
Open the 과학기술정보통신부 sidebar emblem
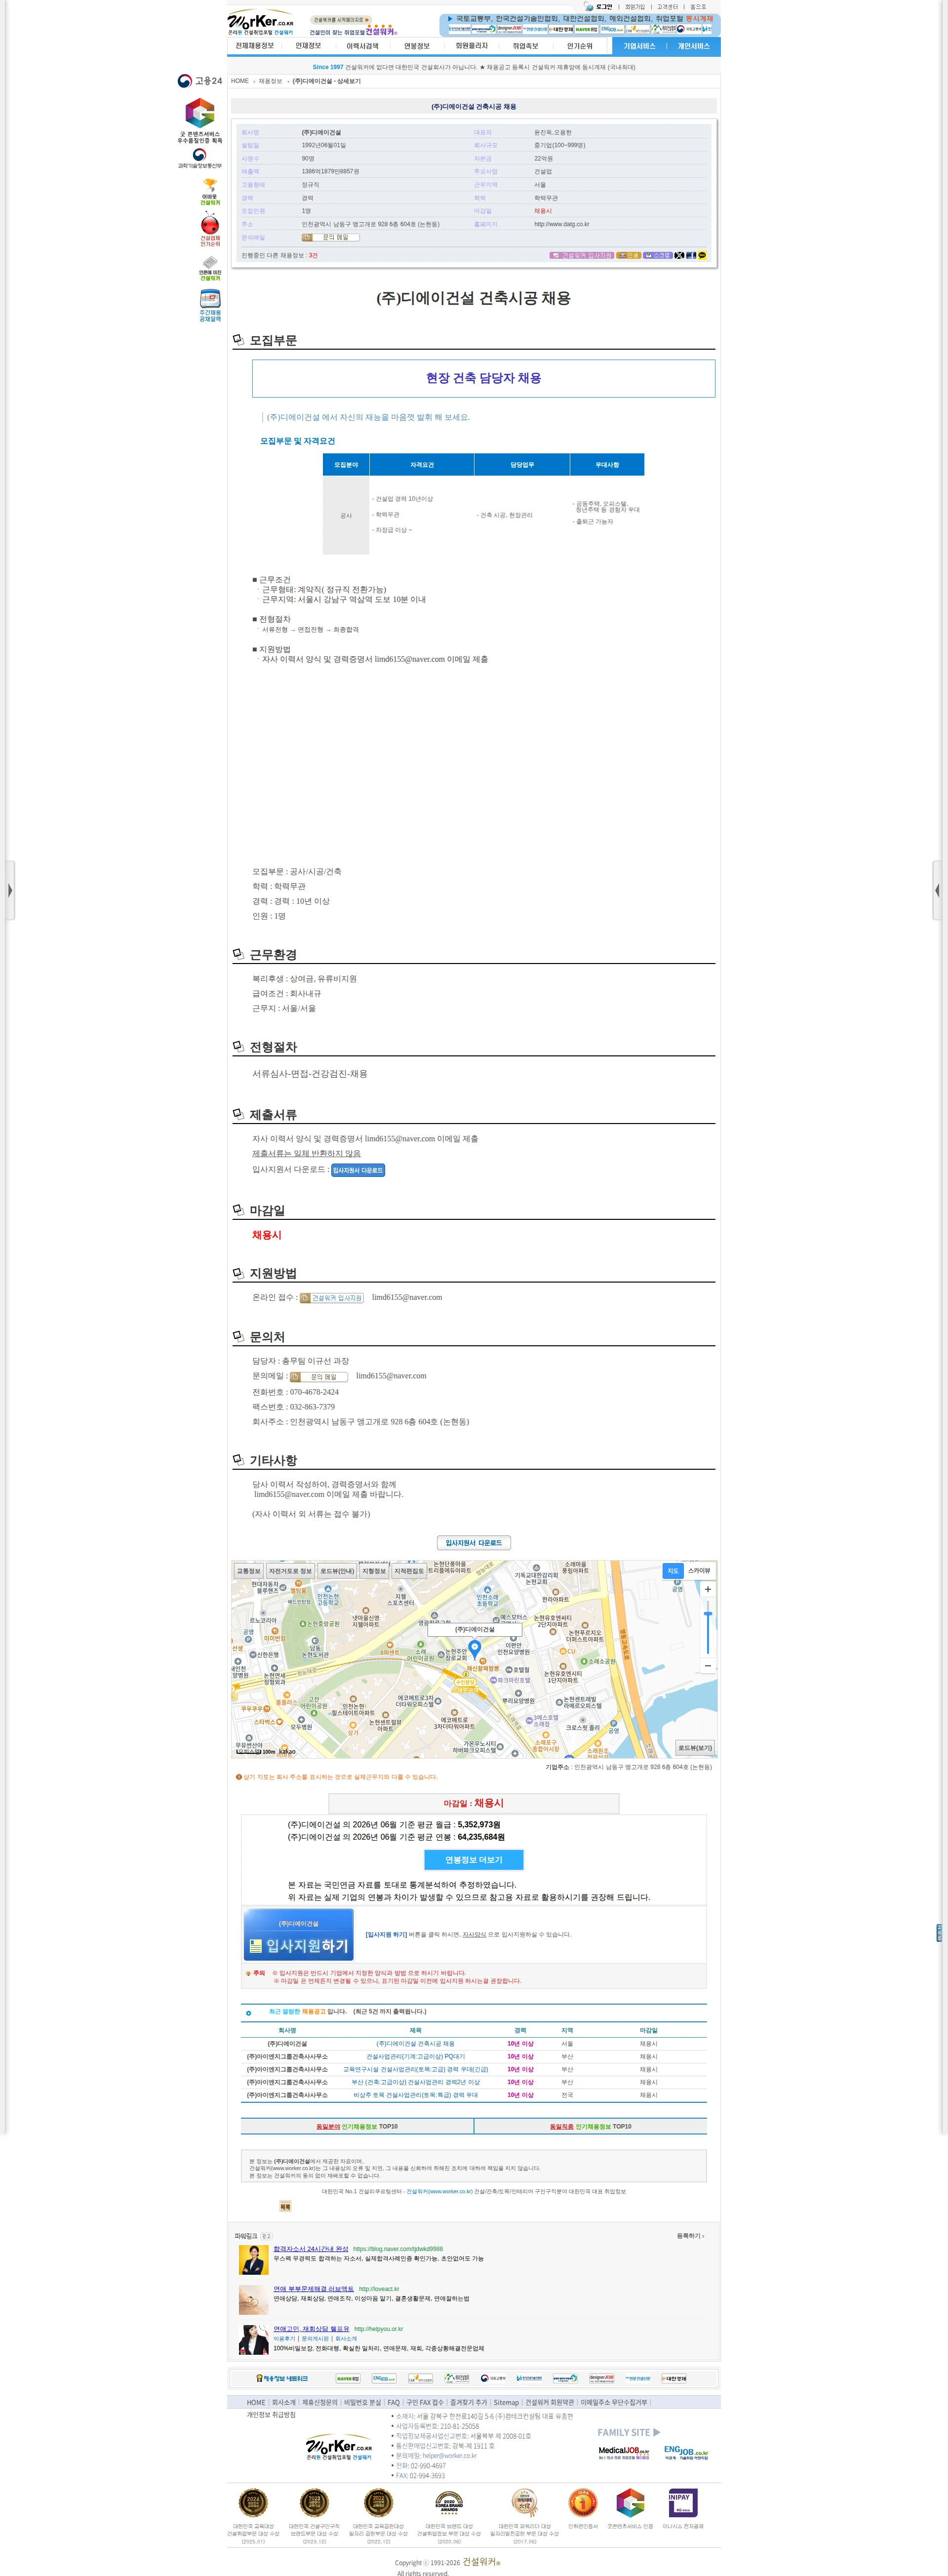tap(200, 159)
